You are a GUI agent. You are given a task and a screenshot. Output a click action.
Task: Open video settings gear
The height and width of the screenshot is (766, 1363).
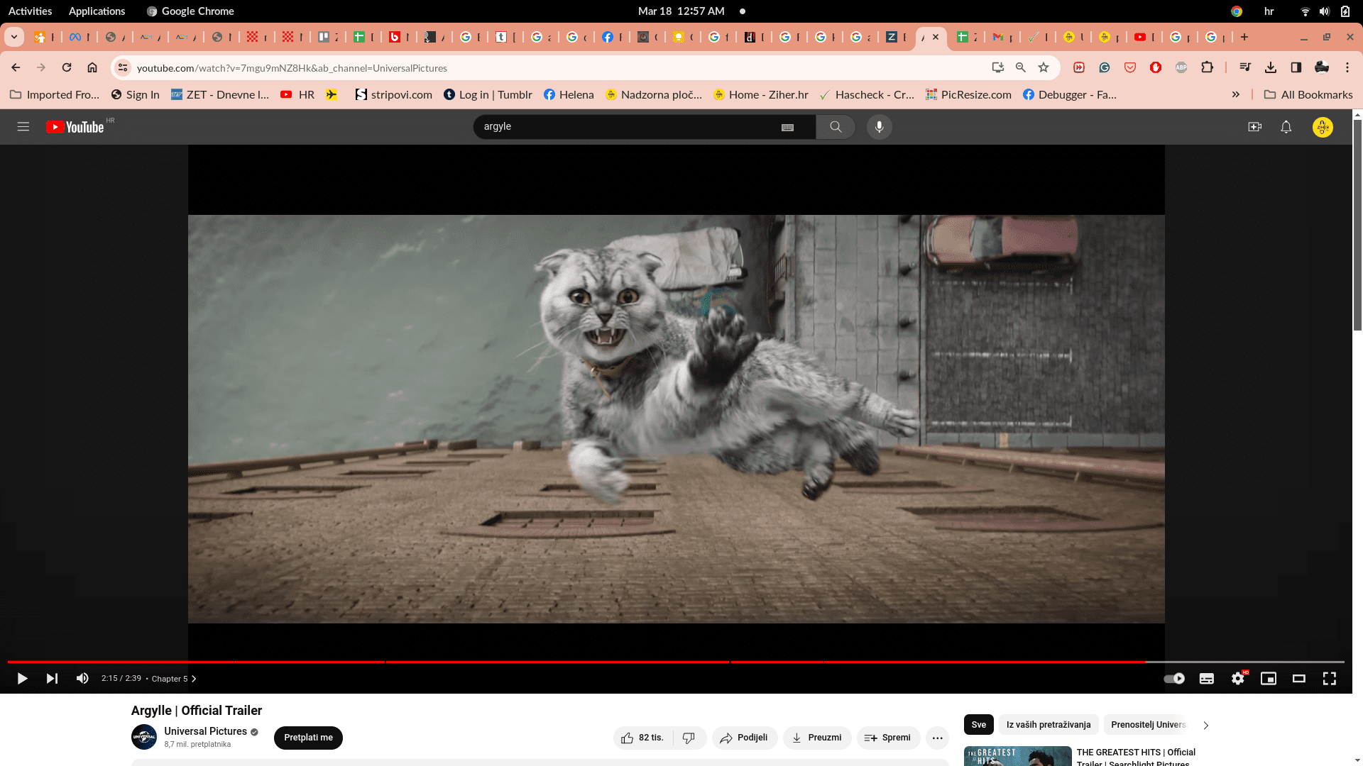click(1238, 679)
